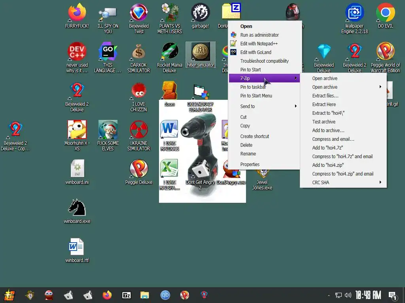Screen dimensions: 405x303
Task: Choose Run as administrator
Action: 264,35
